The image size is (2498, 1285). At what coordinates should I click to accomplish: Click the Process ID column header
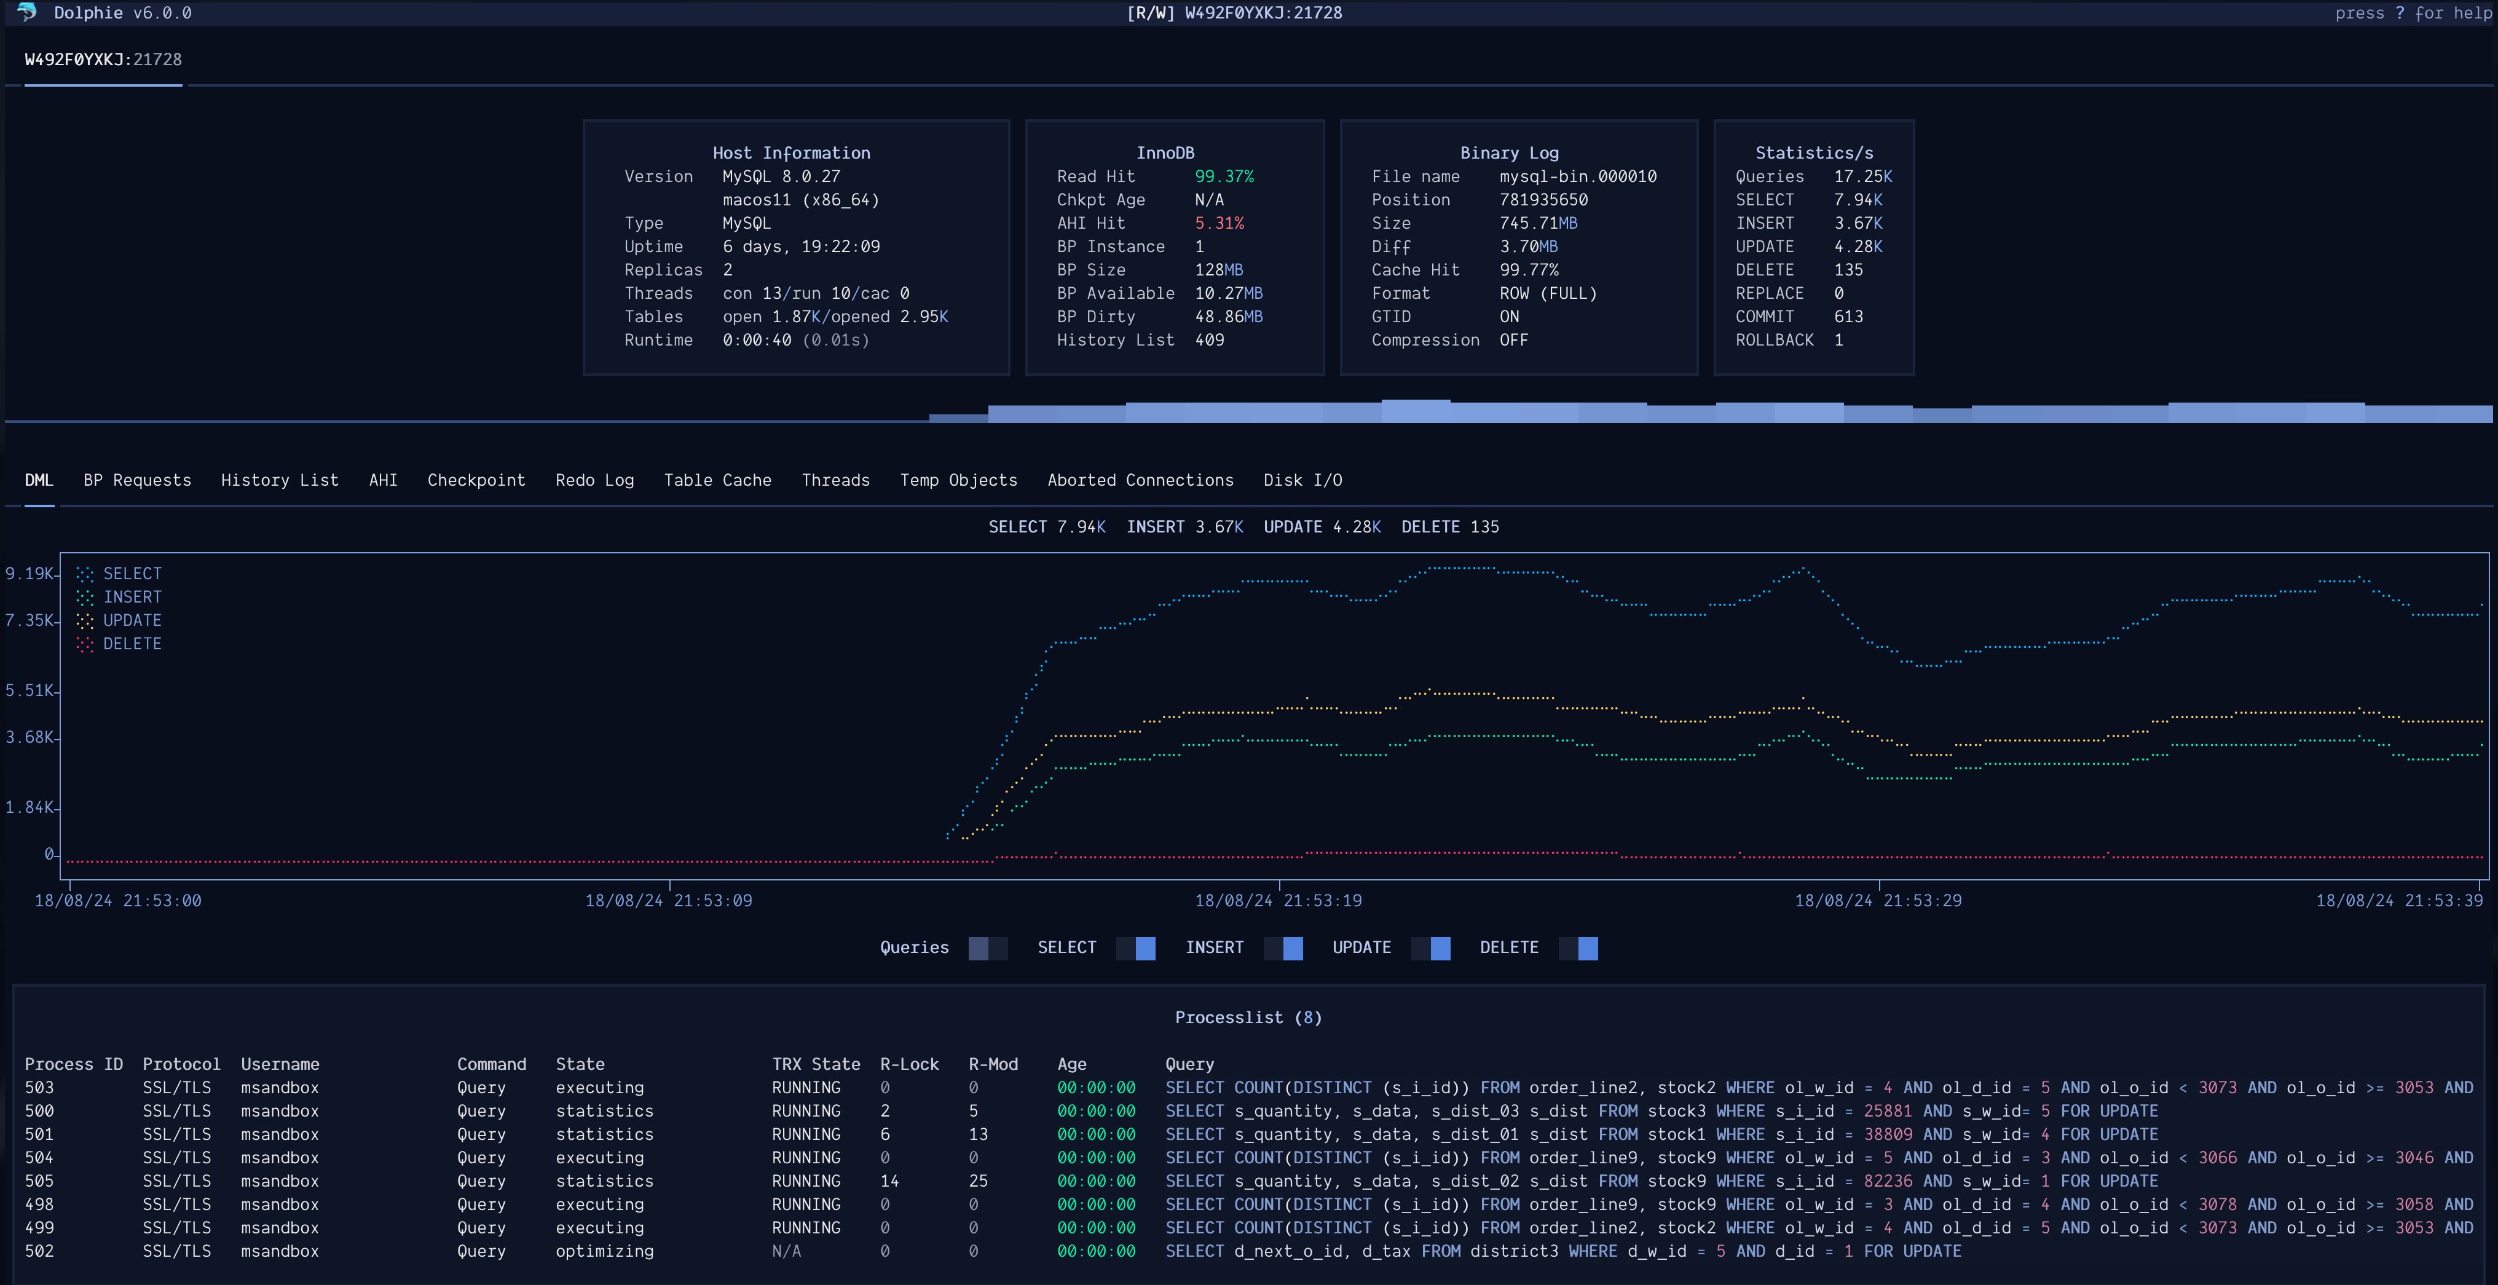coord(74,1064)
